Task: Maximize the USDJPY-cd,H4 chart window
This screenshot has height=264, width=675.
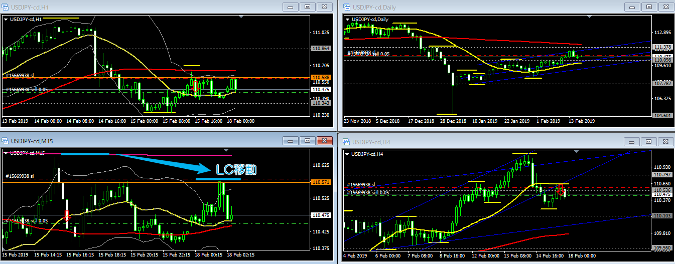Action: point(648,142)
